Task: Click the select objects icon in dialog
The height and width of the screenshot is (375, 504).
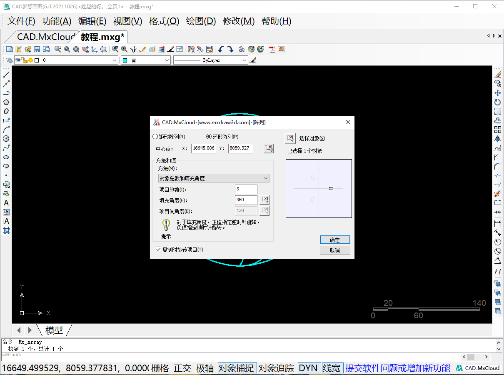Action: pos(290,139)
